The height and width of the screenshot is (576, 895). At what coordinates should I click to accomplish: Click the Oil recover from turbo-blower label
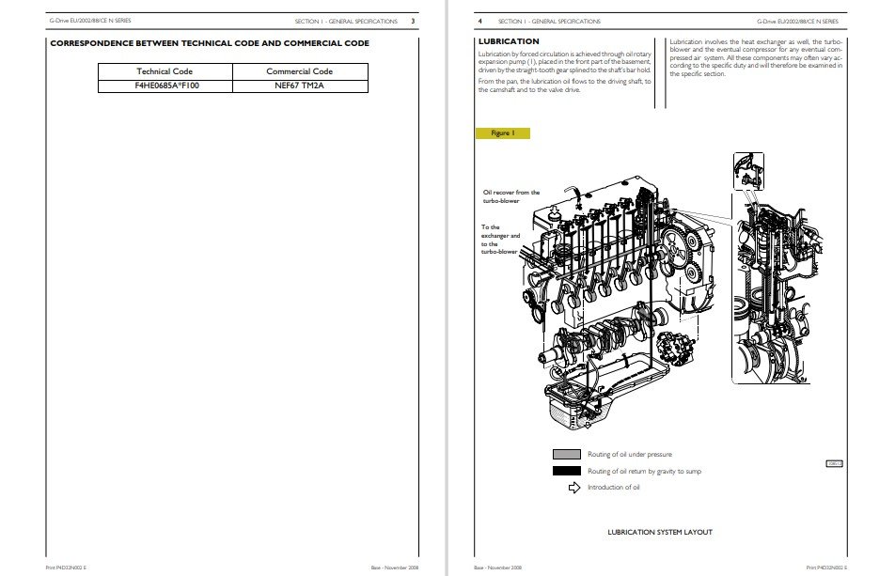point(510,196)
